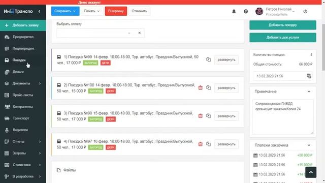Open Деньги section
This screenshot has width=325, height=183.
23,72
